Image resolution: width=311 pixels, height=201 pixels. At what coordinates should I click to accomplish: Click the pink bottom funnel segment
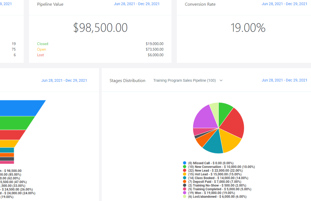click(x=7, y=162)
